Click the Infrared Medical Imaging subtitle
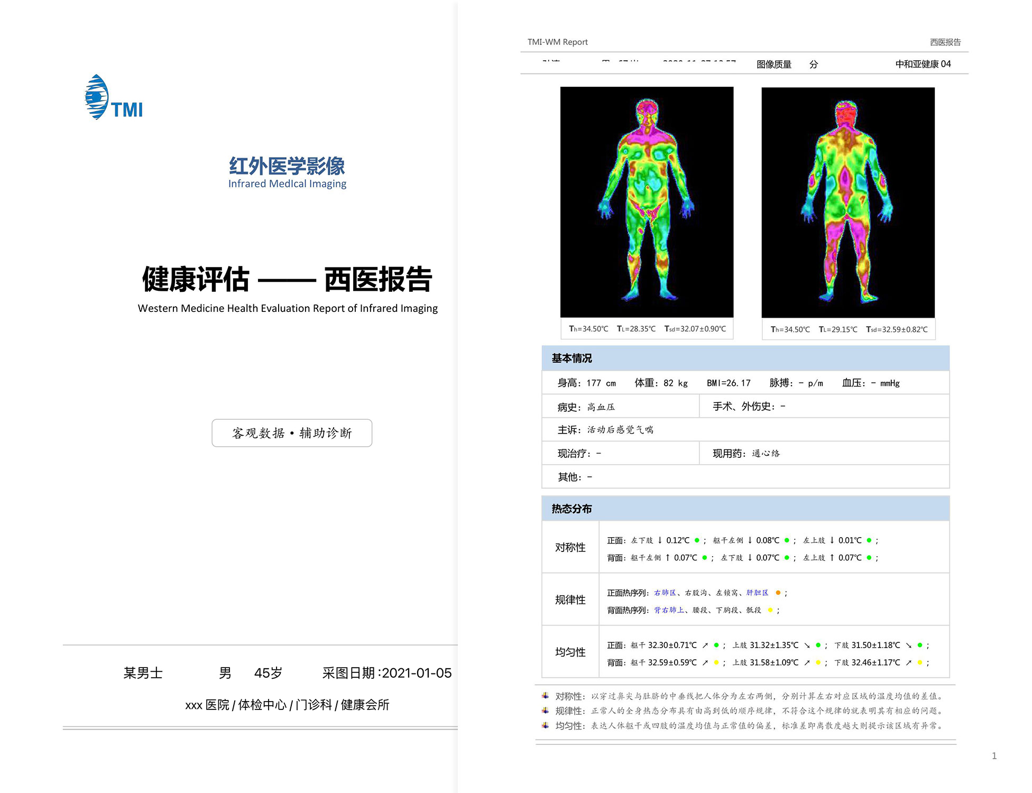Screen dimensions: 1032x793 (287, 184)
